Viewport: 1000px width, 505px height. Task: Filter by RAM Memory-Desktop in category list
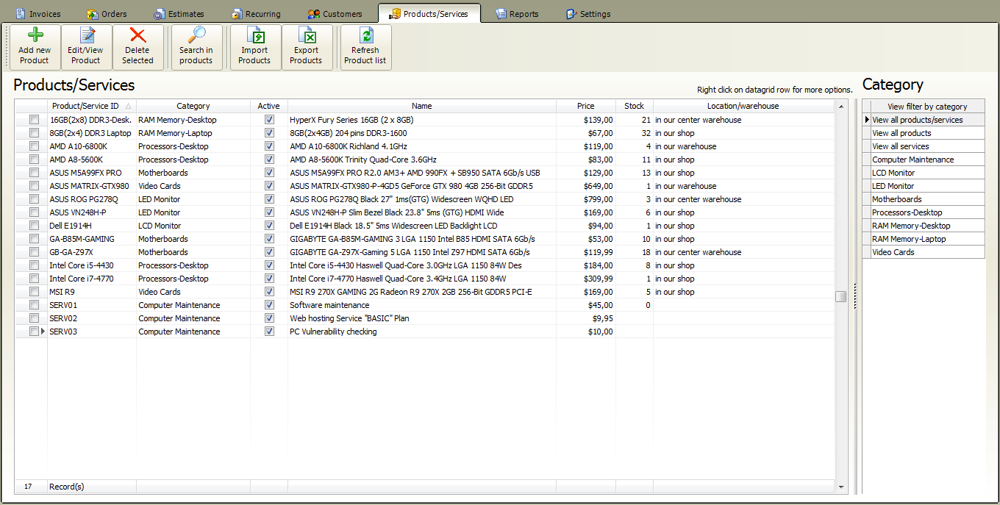[x=927, y=226]
